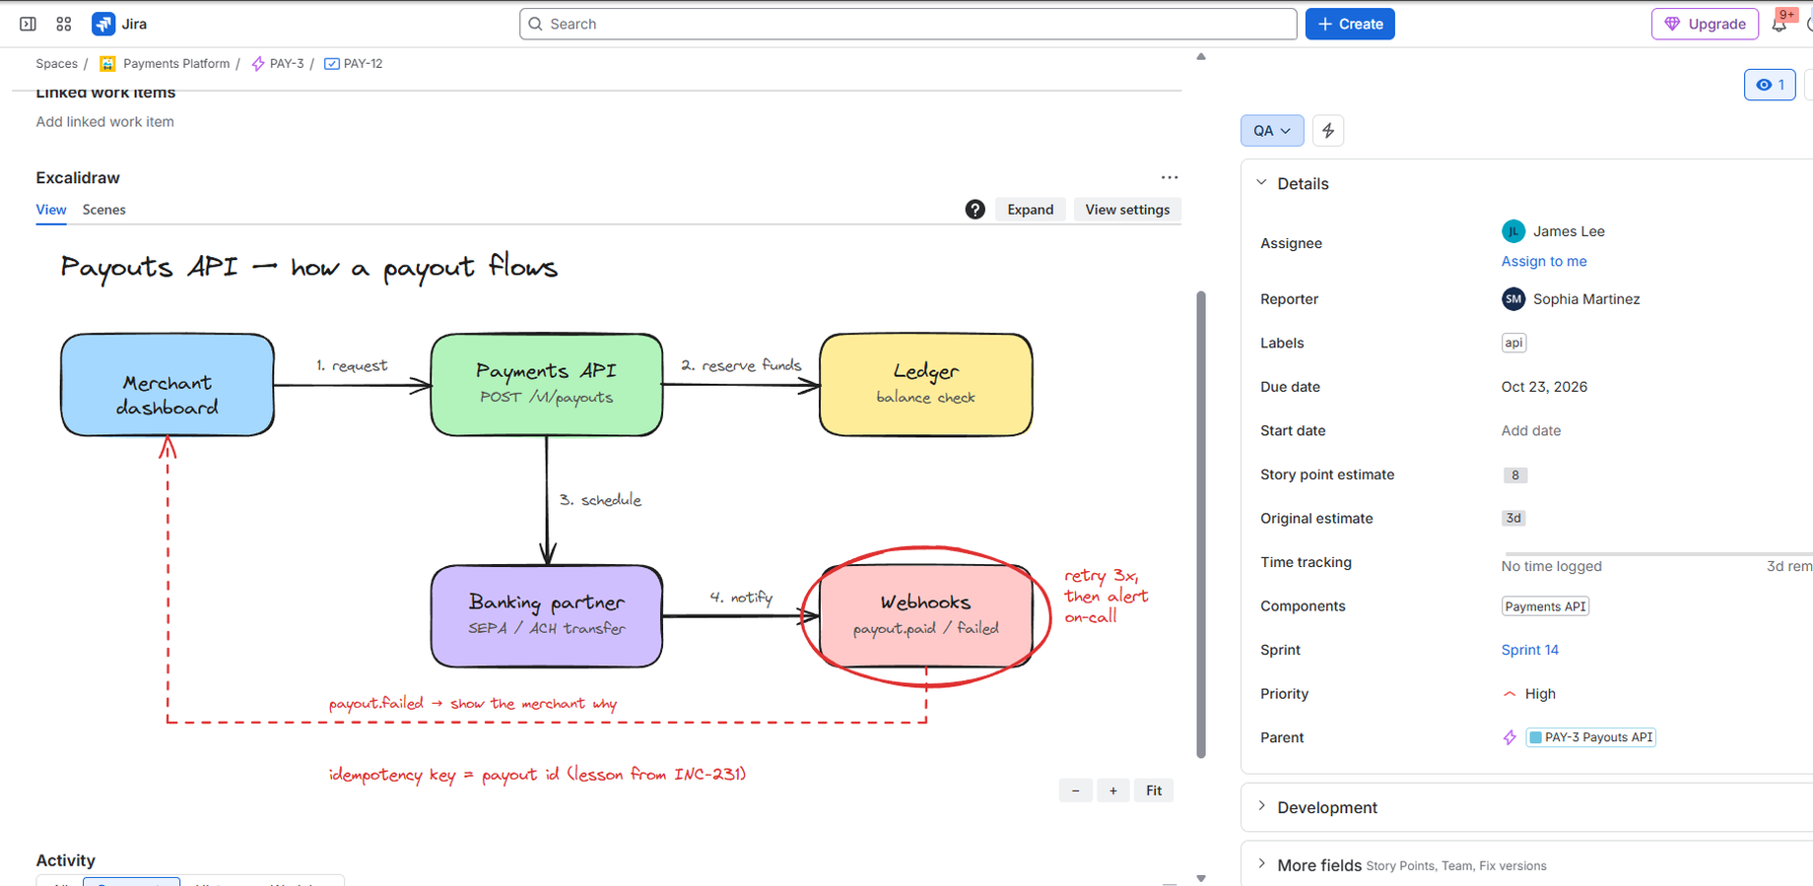The width and height of the screenshot is (1813, 886).
Task: Click the Spaces breadcrumb
Action: coord(57,64)
